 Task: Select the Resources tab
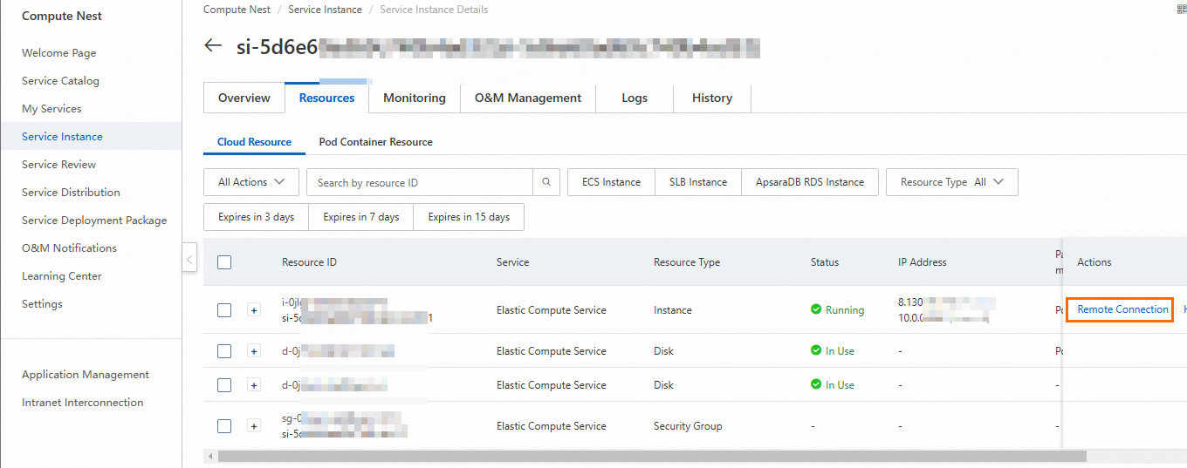(x=327, y=98)
